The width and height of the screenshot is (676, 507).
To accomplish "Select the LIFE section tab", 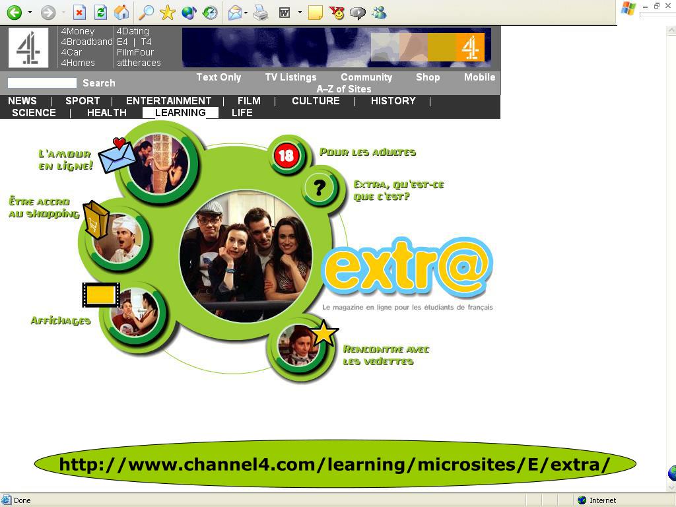I will click(x=242, y=112).
